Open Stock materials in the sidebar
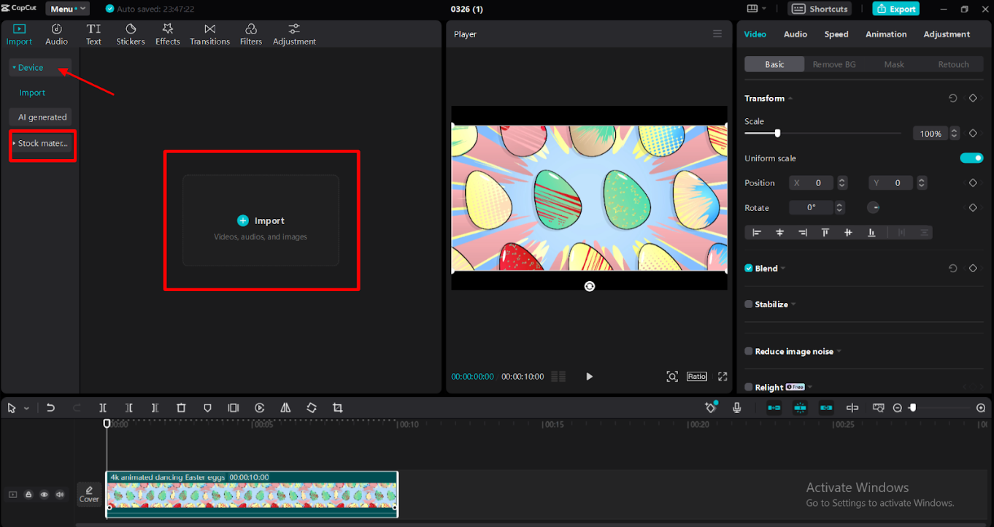The height and width of the screenshot is (527, 994). point(42,143)
